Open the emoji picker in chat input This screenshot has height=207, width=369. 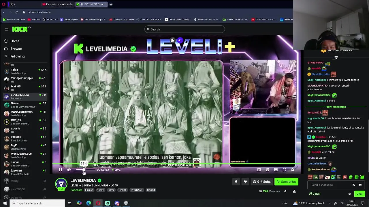click(x=360, y=185)
